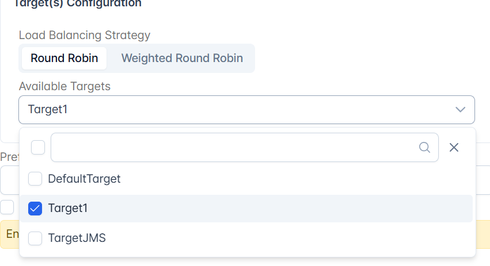The height and width of the screenshot is (266, 490).
Task: Click the yellow notice banner at left edge
Action: coord(9,234)
